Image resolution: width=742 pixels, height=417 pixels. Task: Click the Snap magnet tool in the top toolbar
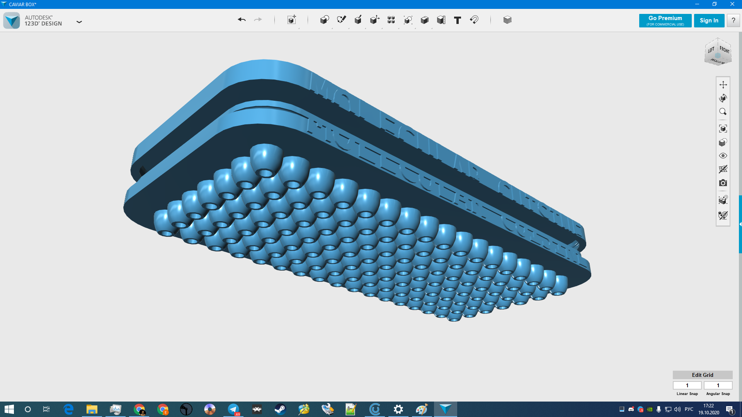click(x=474, y=20)
